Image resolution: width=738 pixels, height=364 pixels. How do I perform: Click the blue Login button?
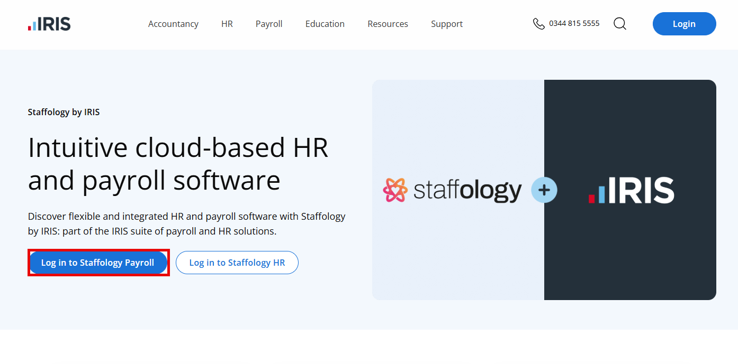pyautogui.click(x=684, y=24)
